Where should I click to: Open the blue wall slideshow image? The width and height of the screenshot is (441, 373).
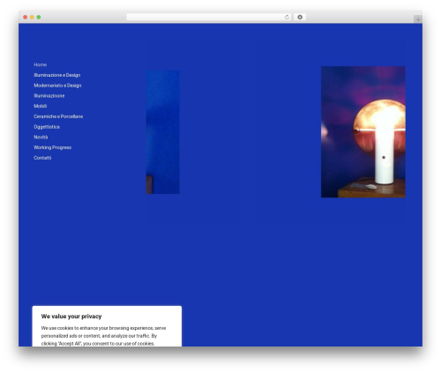click(x=163, y=132)
